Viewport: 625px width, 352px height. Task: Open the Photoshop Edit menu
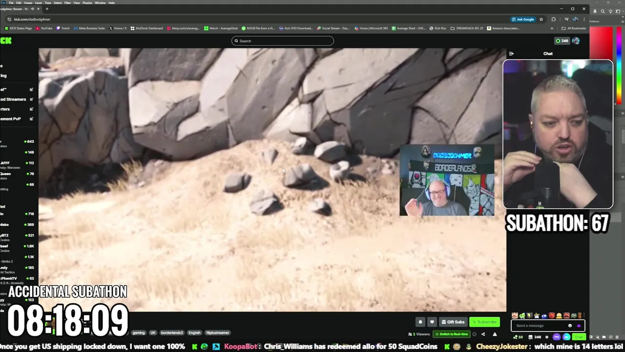click(19, 3)
